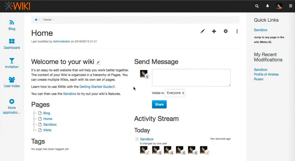The width and height of the screenshot is (295, 161).
Task: Follow the Sandbox link in welcome text
Action: (x=70, y=94)
